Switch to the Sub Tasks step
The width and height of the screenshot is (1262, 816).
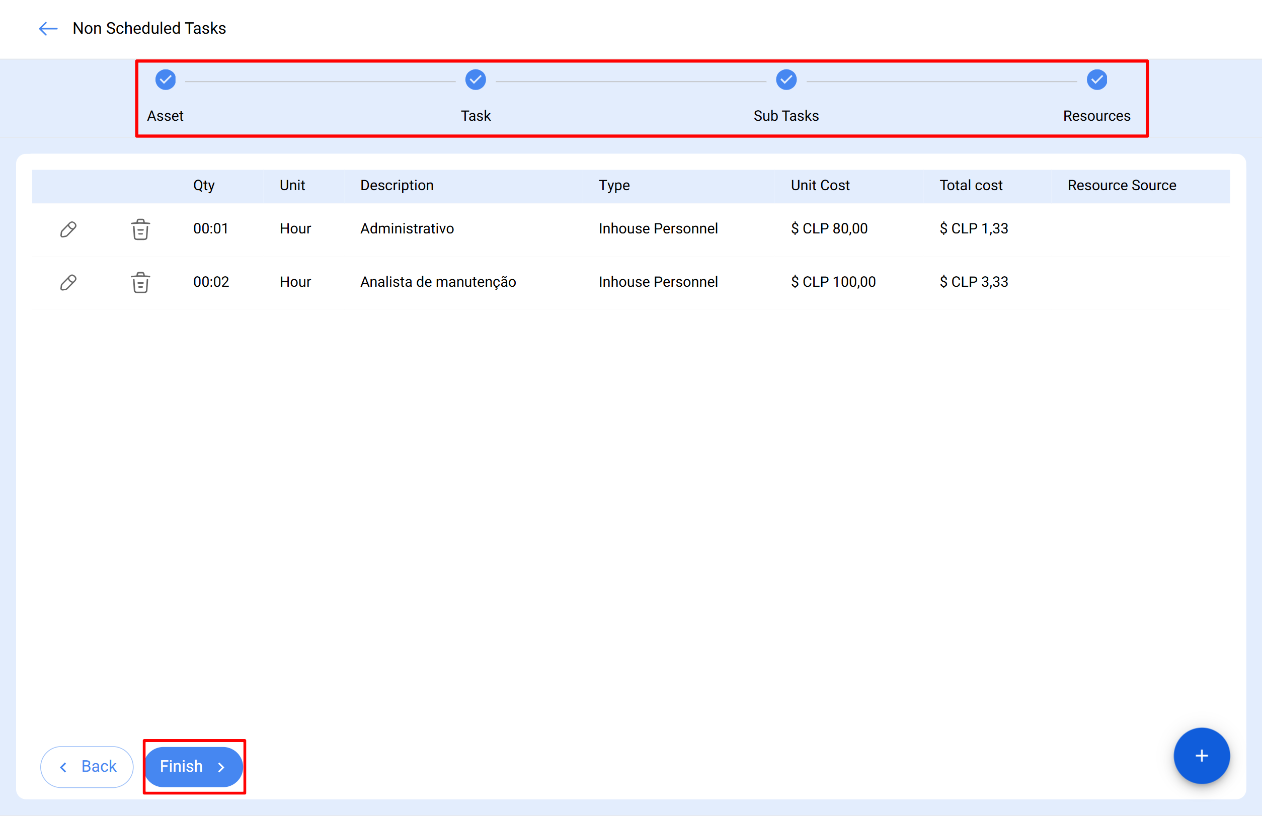[x=785, y=116]
